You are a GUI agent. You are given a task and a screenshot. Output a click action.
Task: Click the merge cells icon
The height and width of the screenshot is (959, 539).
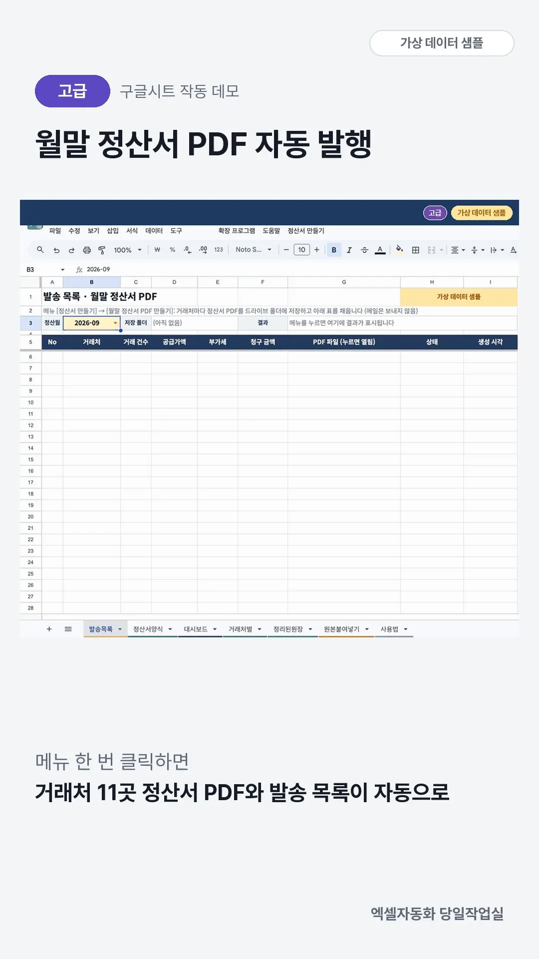(432, 250)
